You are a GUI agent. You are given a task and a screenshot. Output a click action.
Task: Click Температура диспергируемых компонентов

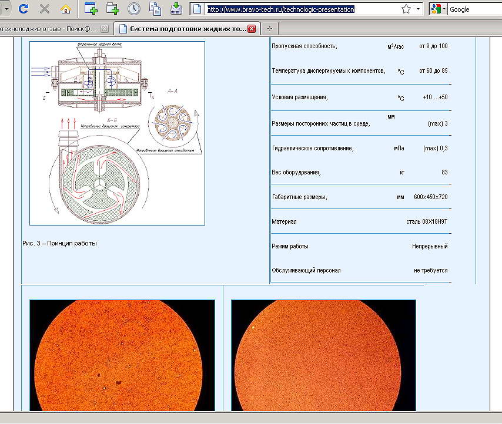tap(329, 70)
